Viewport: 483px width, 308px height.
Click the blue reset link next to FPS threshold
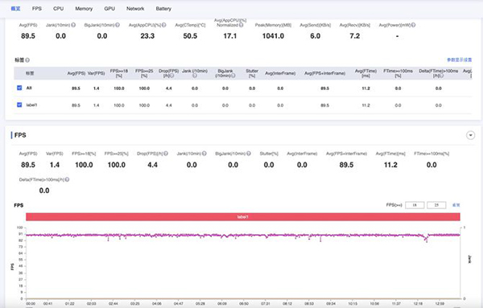click(456, 205)
